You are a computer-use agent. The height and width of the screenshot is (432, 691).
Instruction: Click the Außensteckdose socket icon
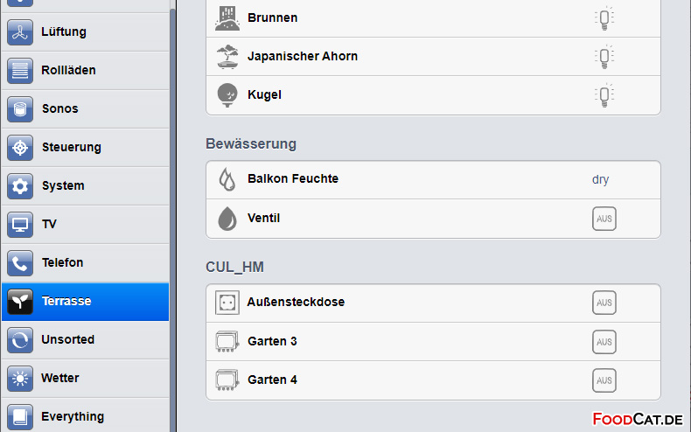click(x=227, y=303)
